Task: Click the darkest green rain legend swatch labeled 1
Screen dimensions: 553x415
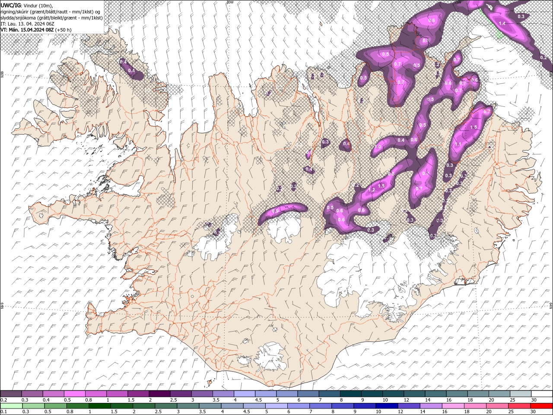Action: click(99, 406)
